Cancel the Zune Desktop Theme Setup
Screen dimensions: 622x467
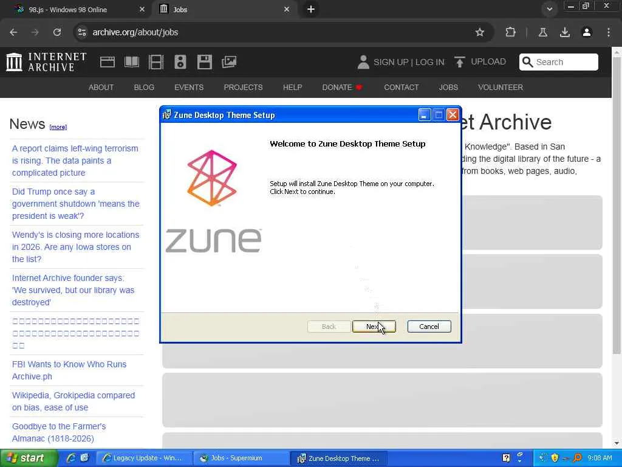[429, 327]
